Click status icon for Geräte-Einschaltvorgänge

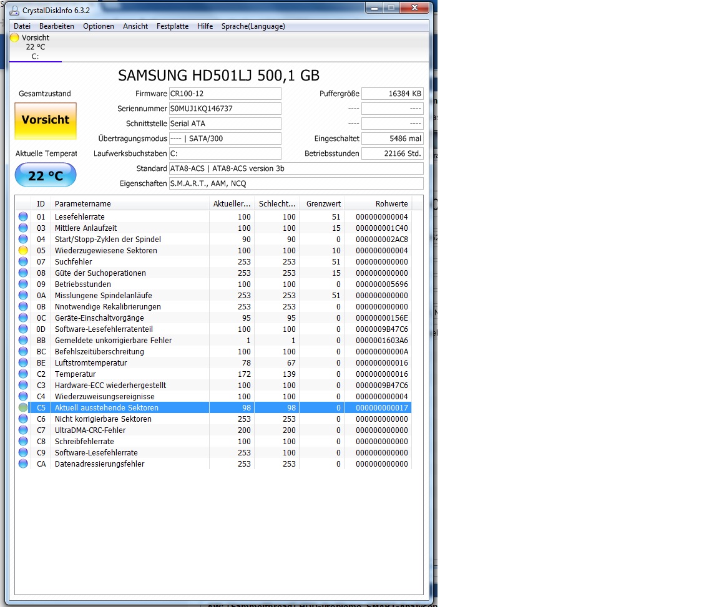point(23,318)
